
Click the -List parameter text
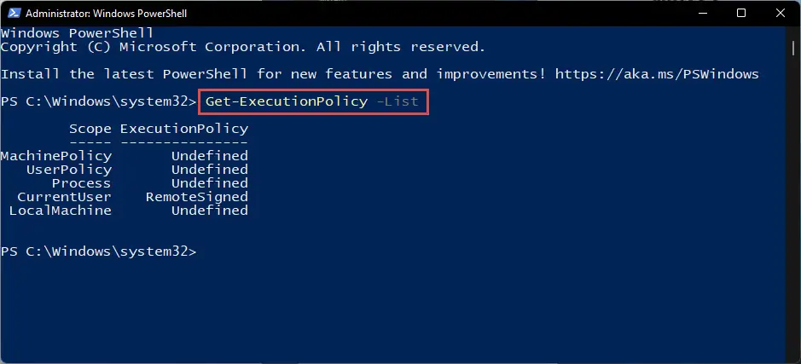pos(398,101)
